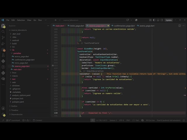Expand the test folder

pyautogui.click(x=14, y=79)
